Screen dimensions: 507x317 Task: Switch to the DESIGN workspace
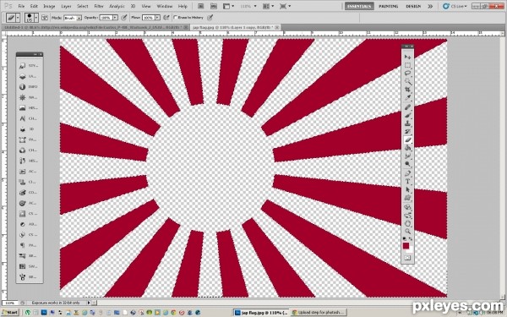[413, 6]
